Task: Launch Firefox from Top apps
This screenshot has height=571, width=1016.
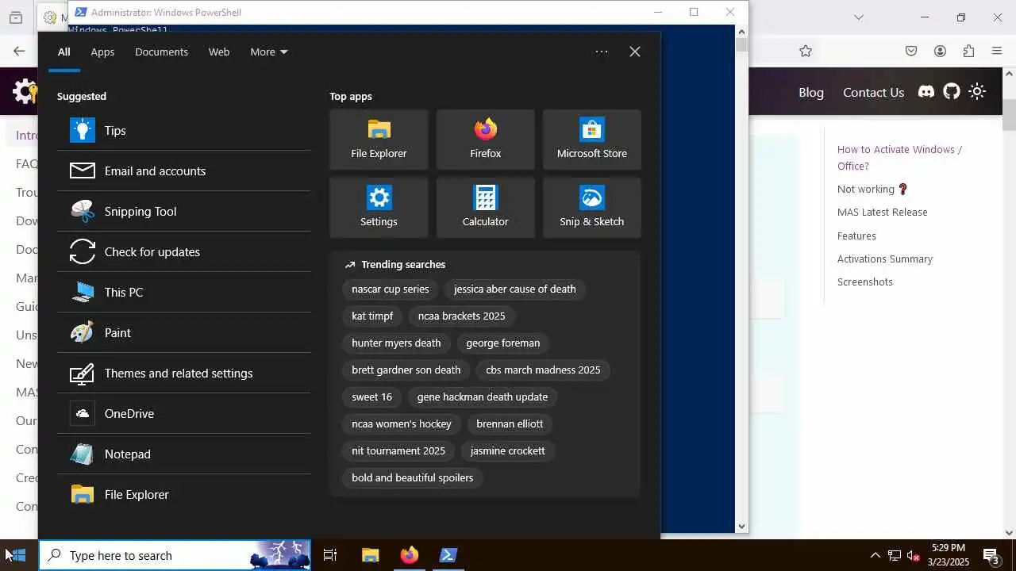Action: click(485, 140)
